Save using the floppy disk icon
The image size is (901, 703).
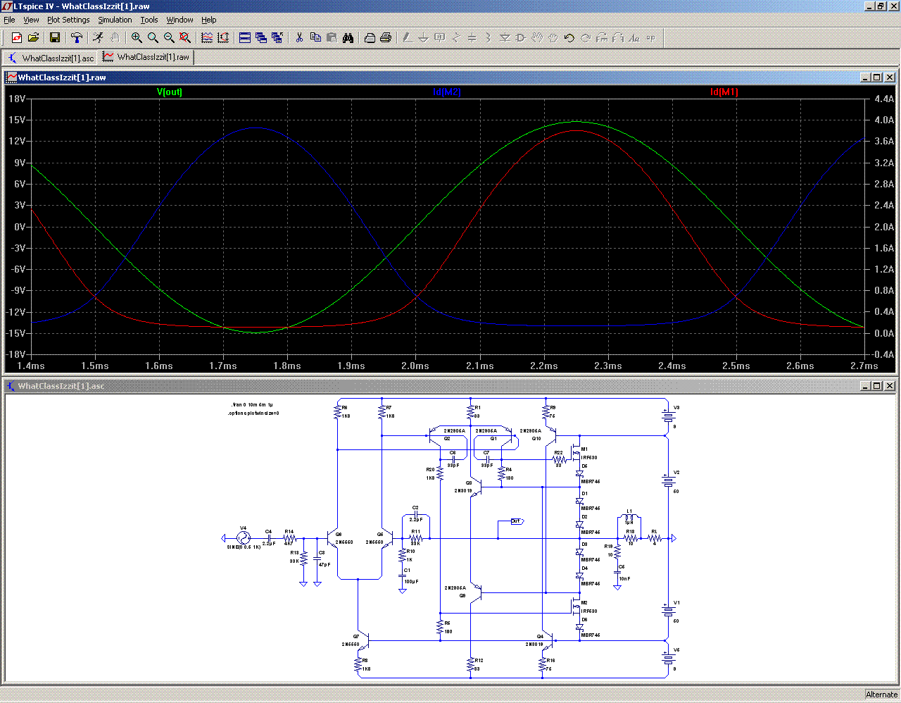tap(55, 38)
